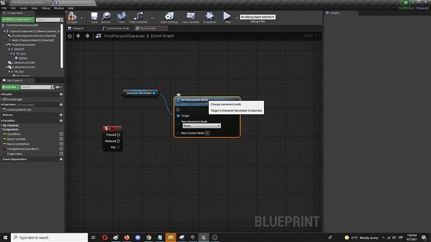Add a new variable with the plus icon
The height and width of the screenshot is (242, 431).
[61, 121]
